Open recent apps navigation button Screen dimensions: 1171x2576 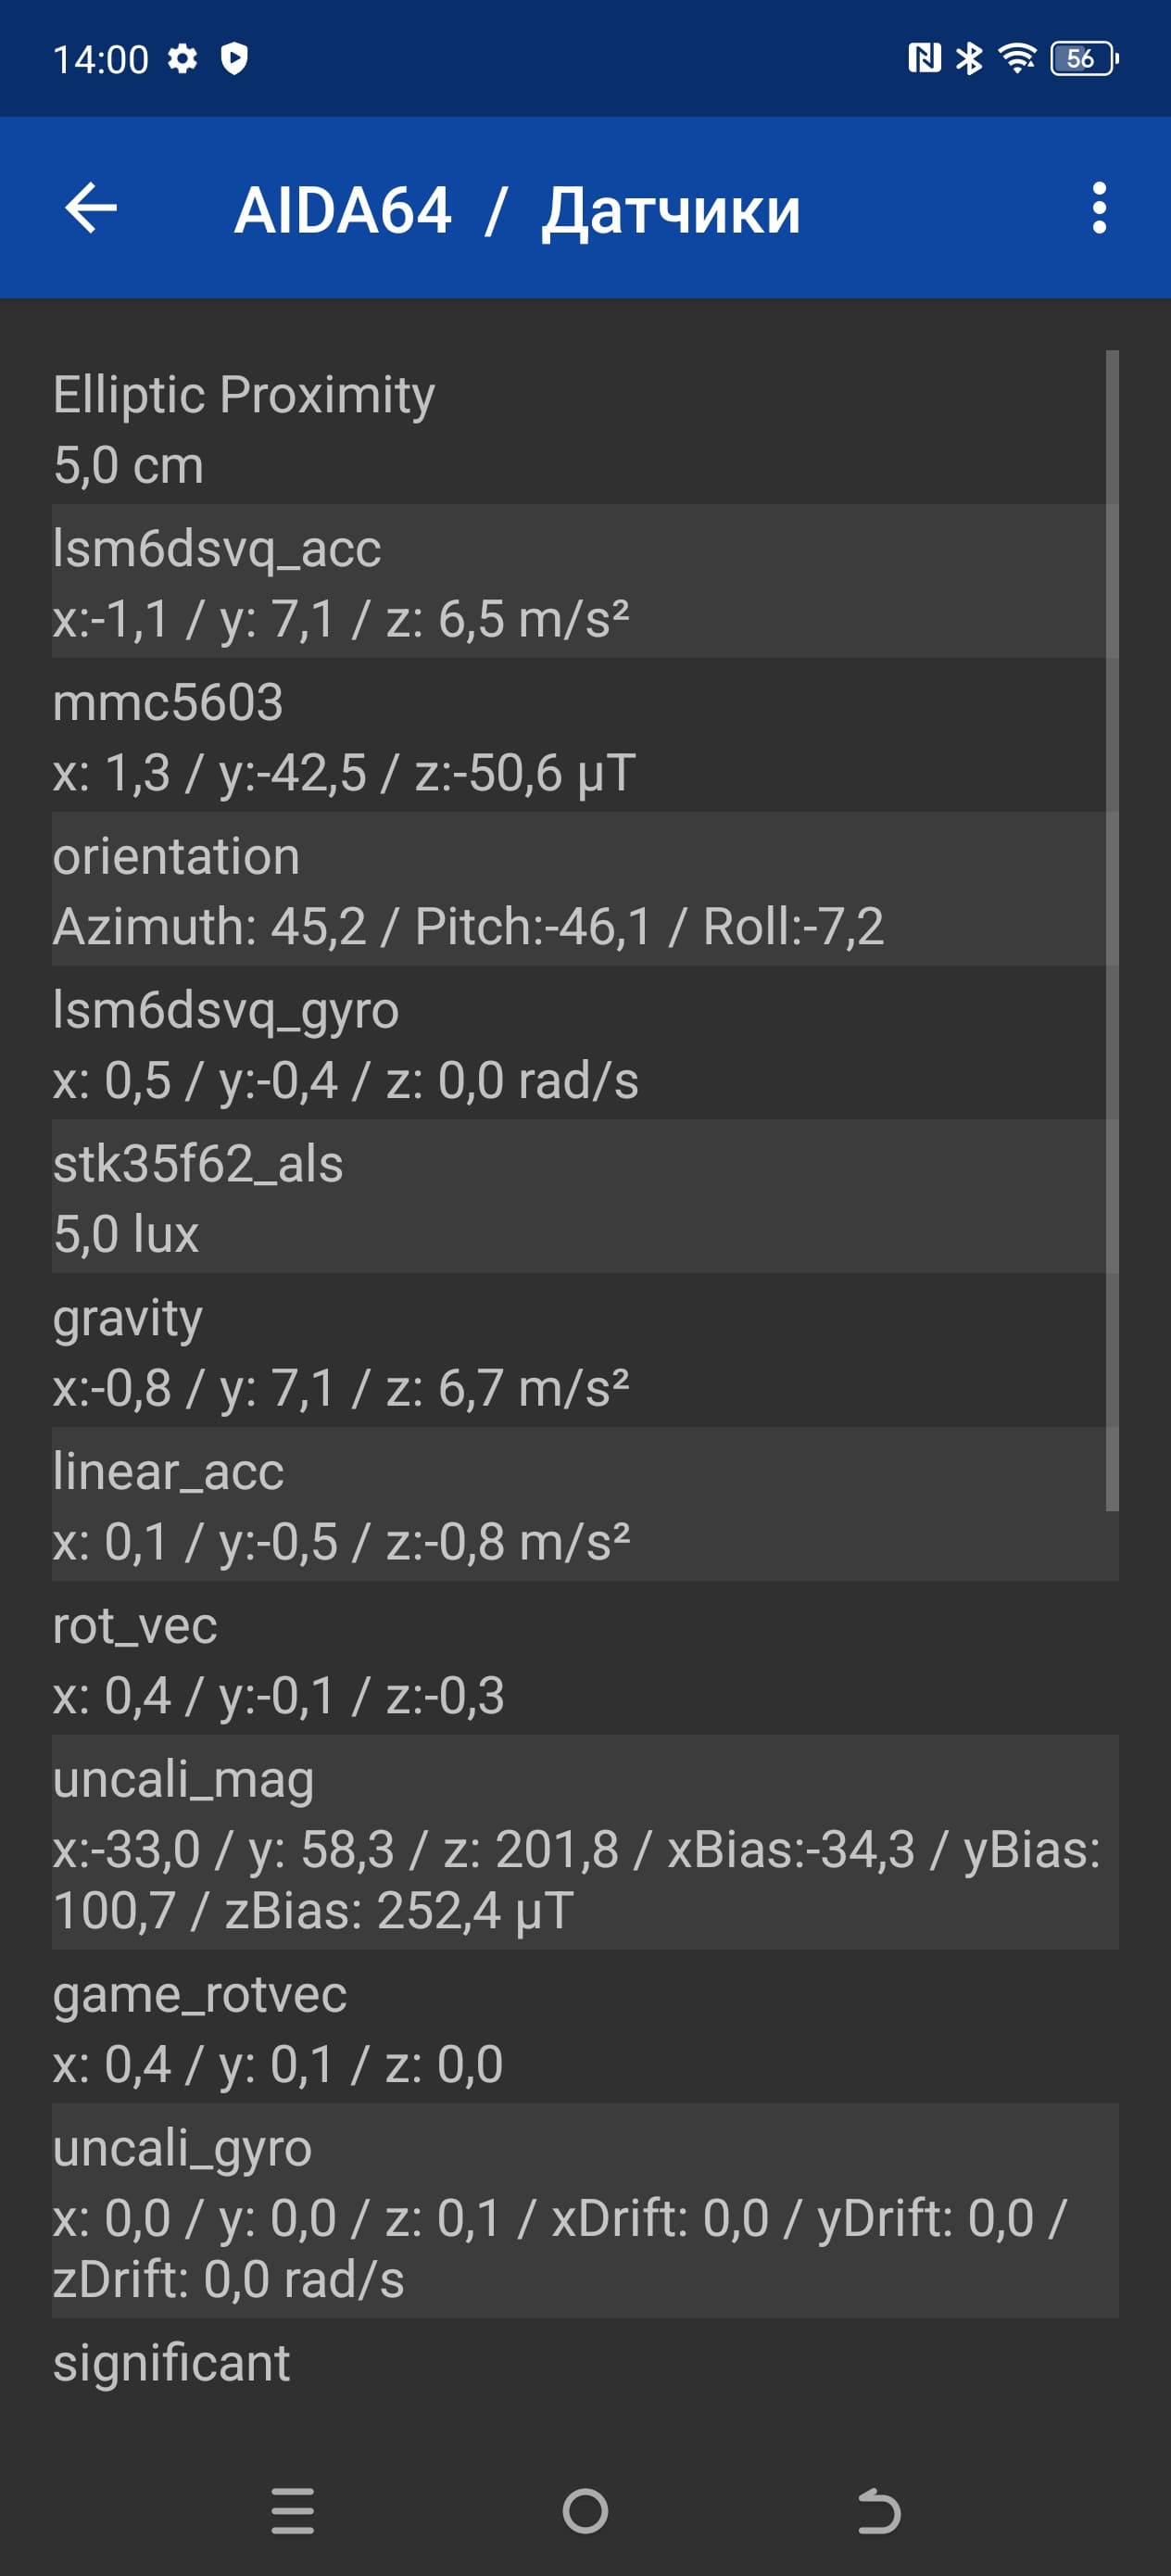click(292, 2510)
